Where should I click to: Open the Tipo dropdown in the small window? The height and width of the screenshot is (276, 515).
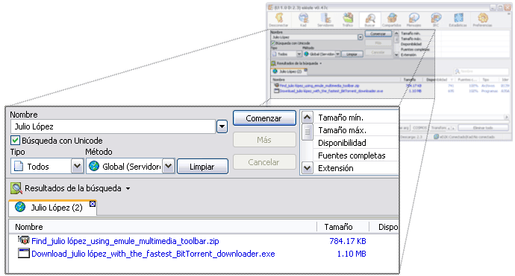(x=299, y=54)
